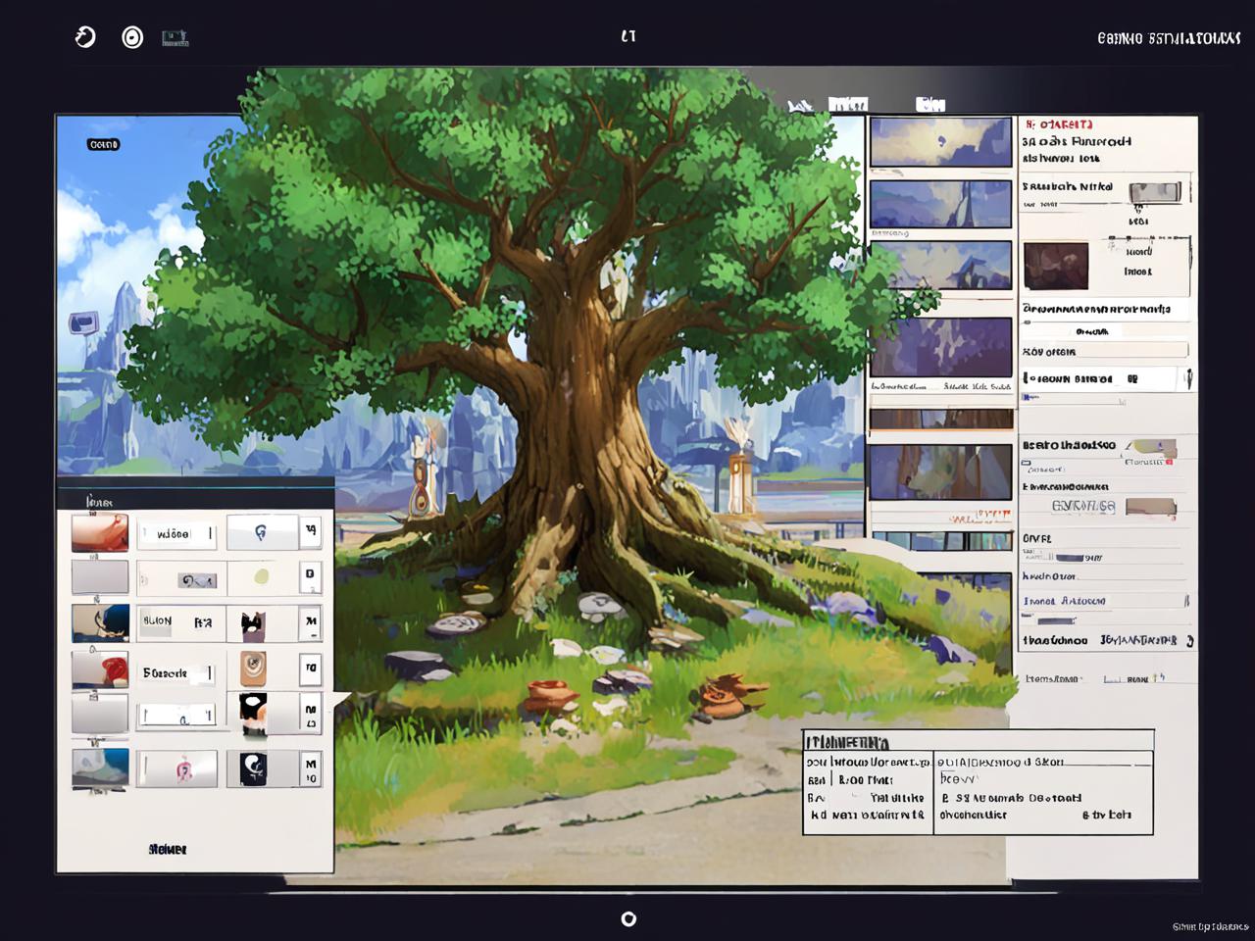The image size is (1255, 941).
Task: Toggle the 'M' button beside the cat icon
Action: pyautogui.click(x=311, y=621)
